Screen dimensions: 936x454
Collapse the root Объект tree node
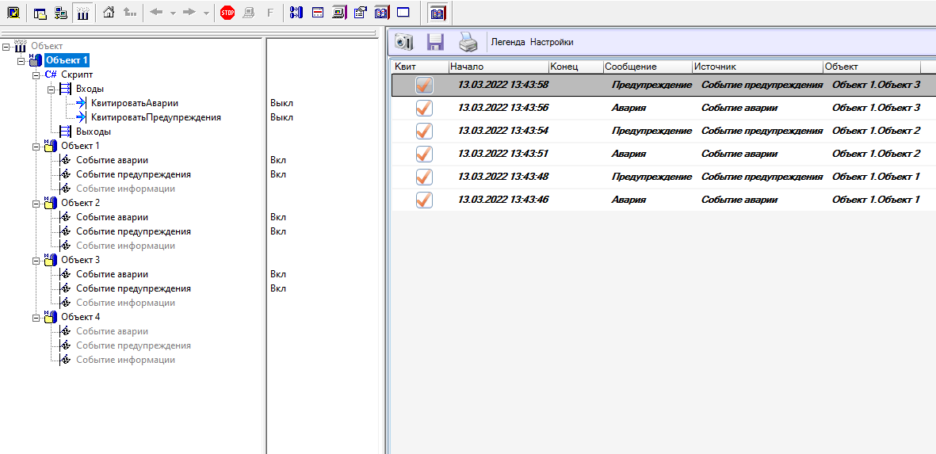[6, 46]
